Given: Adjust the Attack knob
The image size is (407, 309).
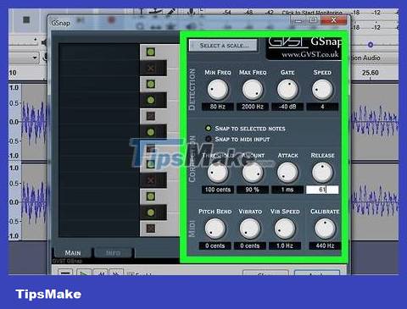Looking at the screenshot, I should click(x=287, y=173).
